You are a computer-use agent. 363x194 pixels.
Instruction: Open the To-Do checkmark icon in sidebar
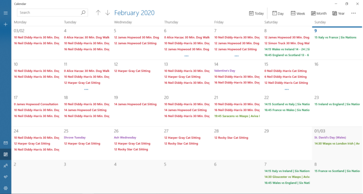(6, 177)
